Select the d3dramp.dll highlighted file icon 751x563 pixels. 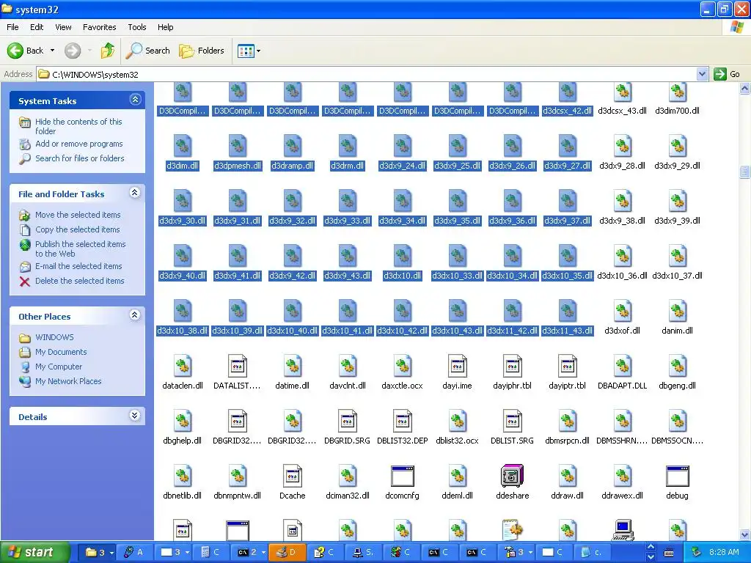(292, 146)
